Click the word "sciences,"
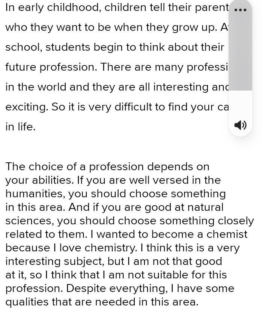 pos(30,221)
